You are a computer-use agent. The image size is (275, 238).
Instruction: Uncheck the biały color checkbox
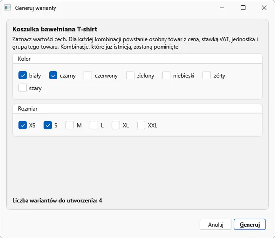coord(22,75)
